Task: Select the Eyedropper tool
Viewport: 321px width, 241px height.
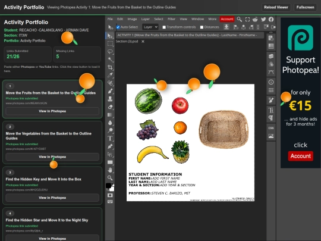Action: tap(110, 75)
